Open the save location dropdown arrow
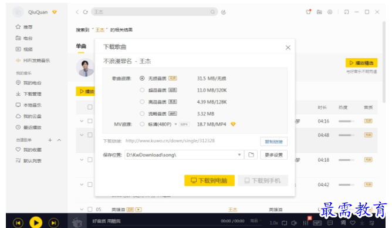This screenshot has height=228, width=392. [239, 155]
